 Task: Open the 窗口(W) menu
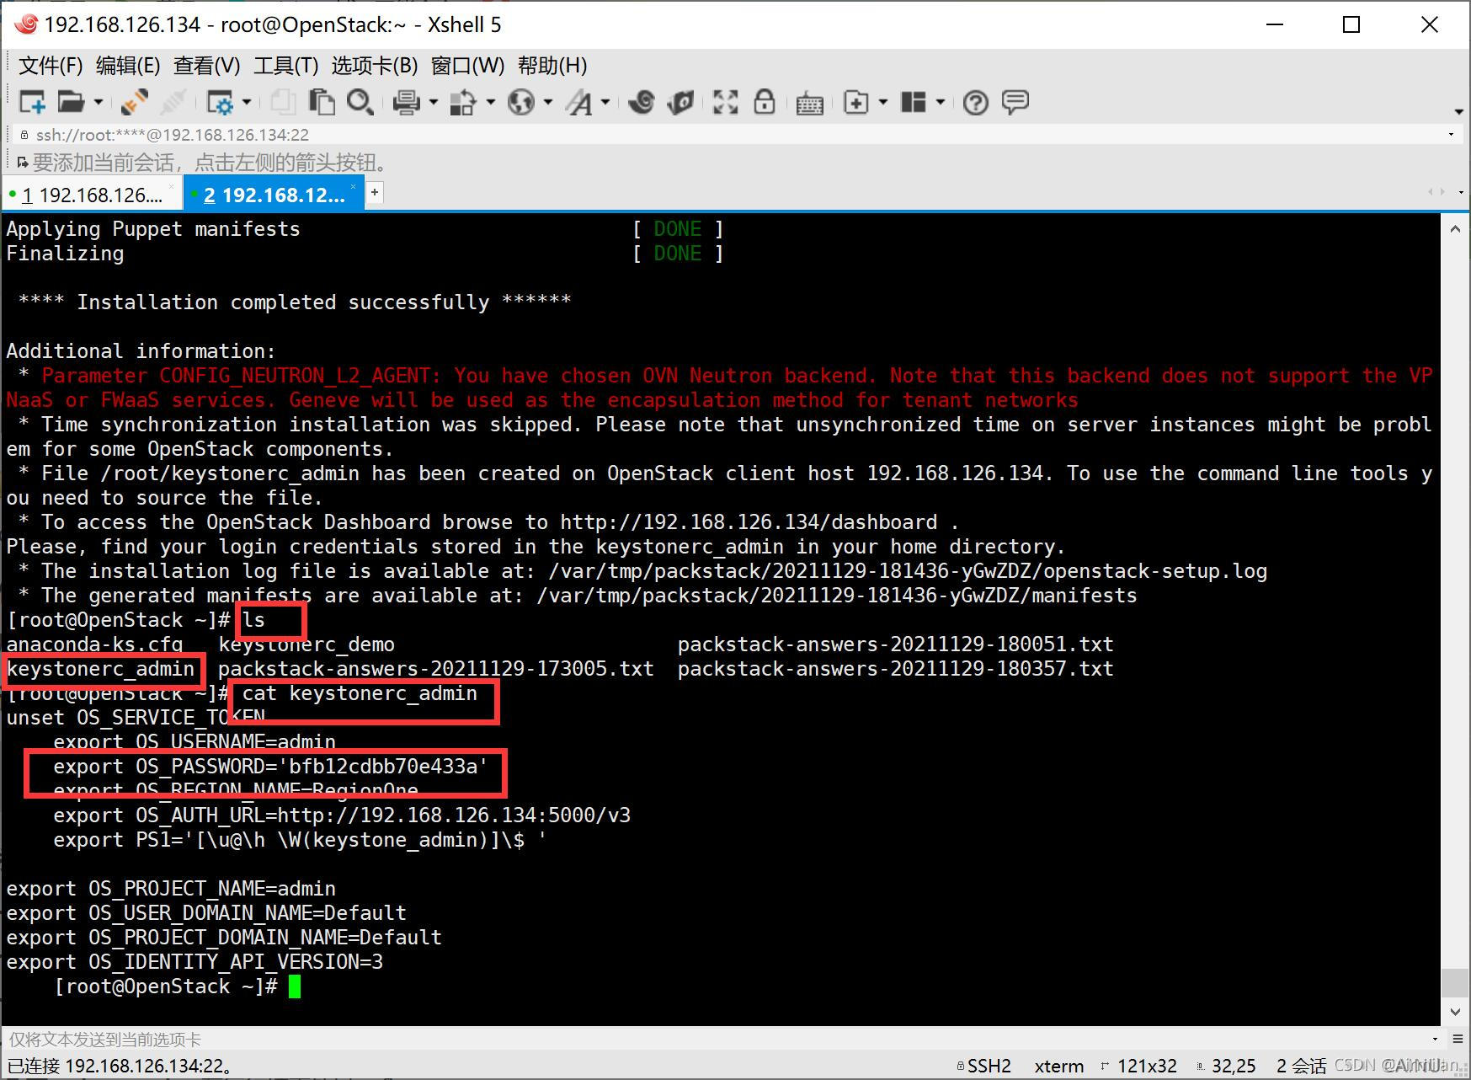point(467,66)
